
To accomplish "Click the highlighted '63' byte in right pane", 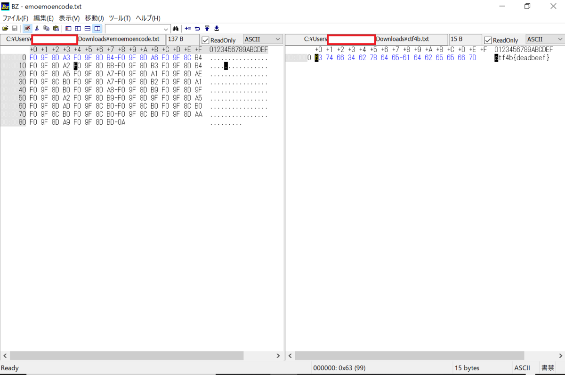I will pyautogui.click(x=318, y=58).
